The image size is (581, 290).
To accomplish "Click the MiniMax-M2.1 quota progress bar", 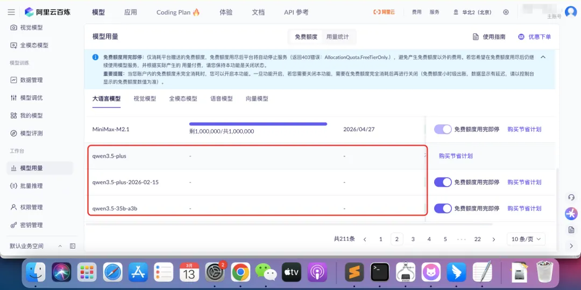I will [258, 124].
